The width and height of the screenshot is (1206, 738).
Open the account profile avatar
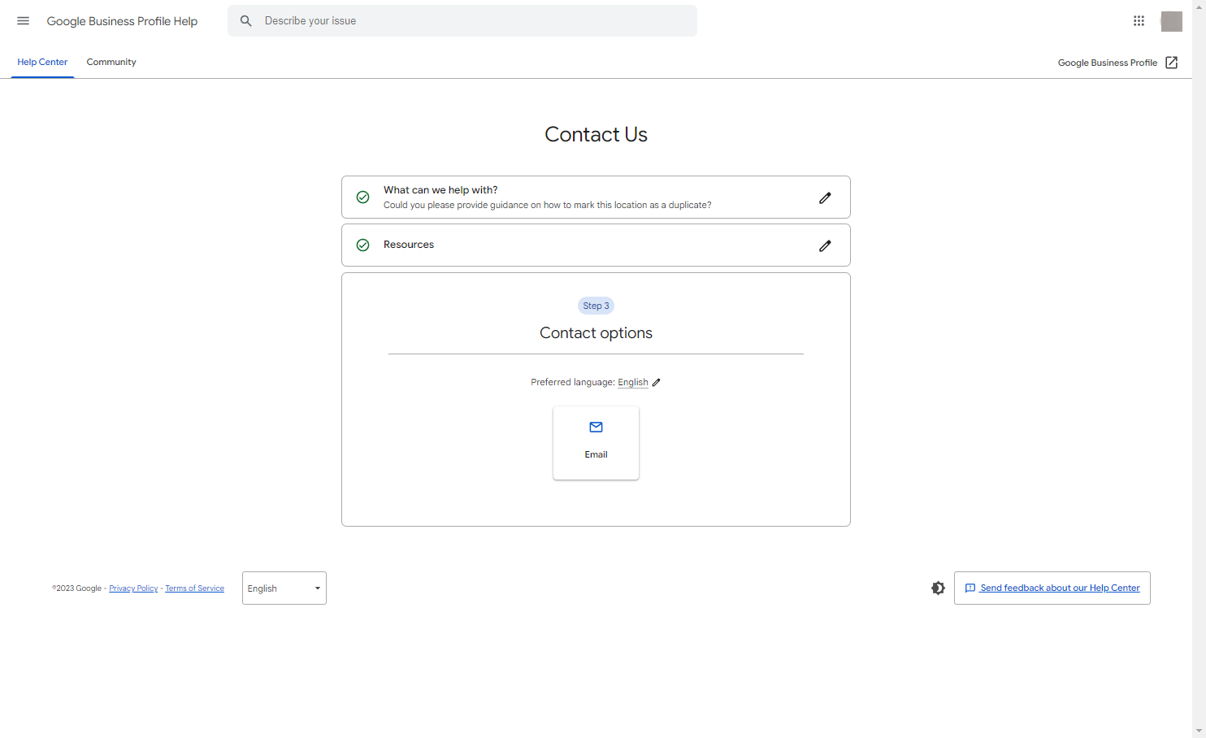(1171, 21)
